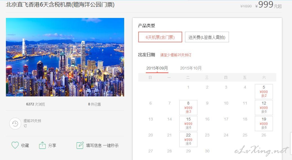Click unavailable date 26 in calendar

(x=264, y=135)
